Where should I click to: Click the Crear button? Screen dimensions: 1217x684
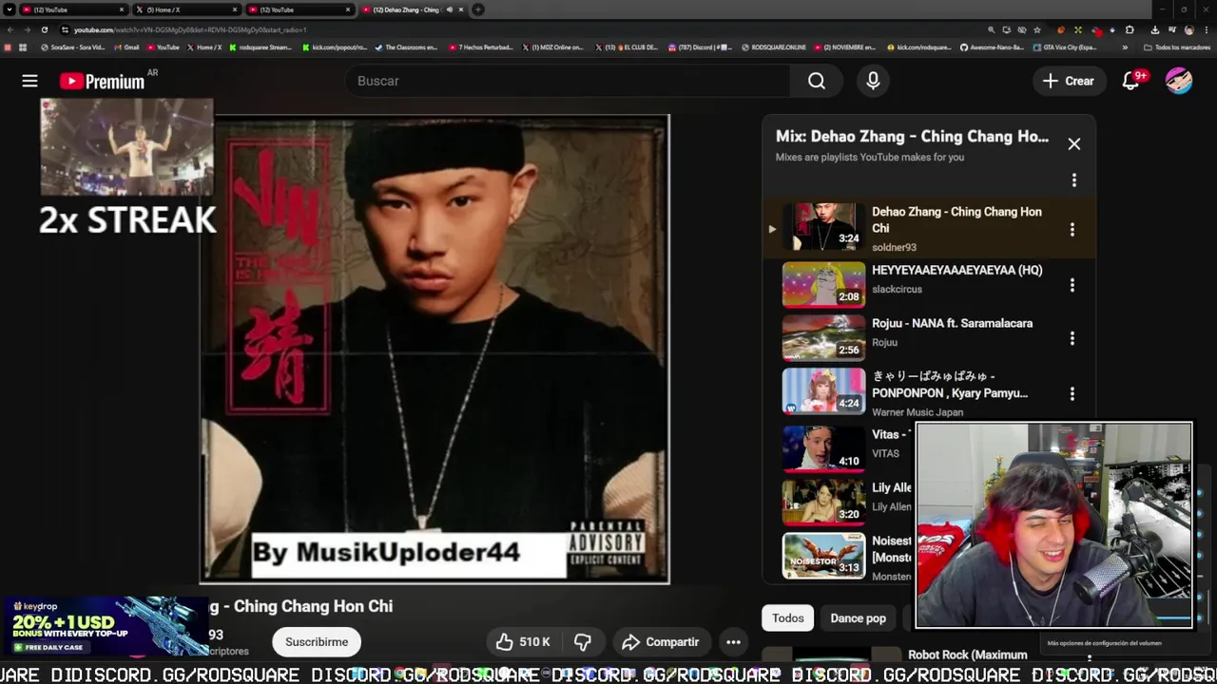coord(1069,81)
